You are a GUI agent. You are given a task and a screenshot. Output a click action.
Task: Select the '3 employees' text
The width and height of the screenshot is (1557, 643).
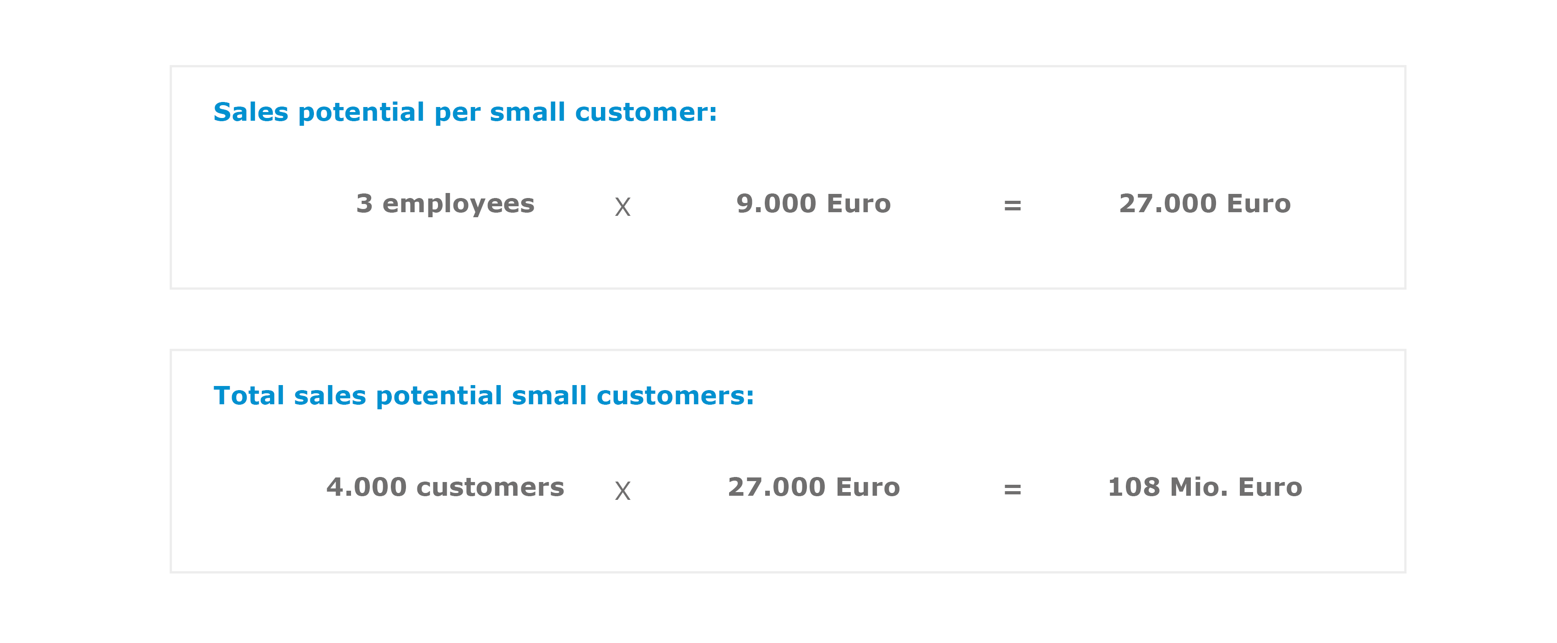coord(445,204)
